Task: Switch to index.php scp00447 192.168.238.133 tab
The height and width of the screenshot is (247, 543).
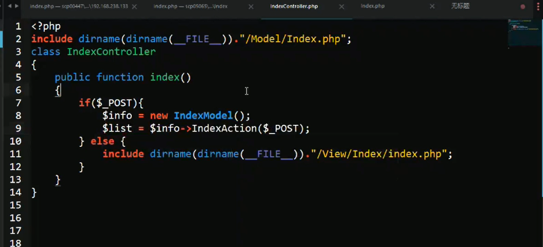Action: (x=79, y=7)
